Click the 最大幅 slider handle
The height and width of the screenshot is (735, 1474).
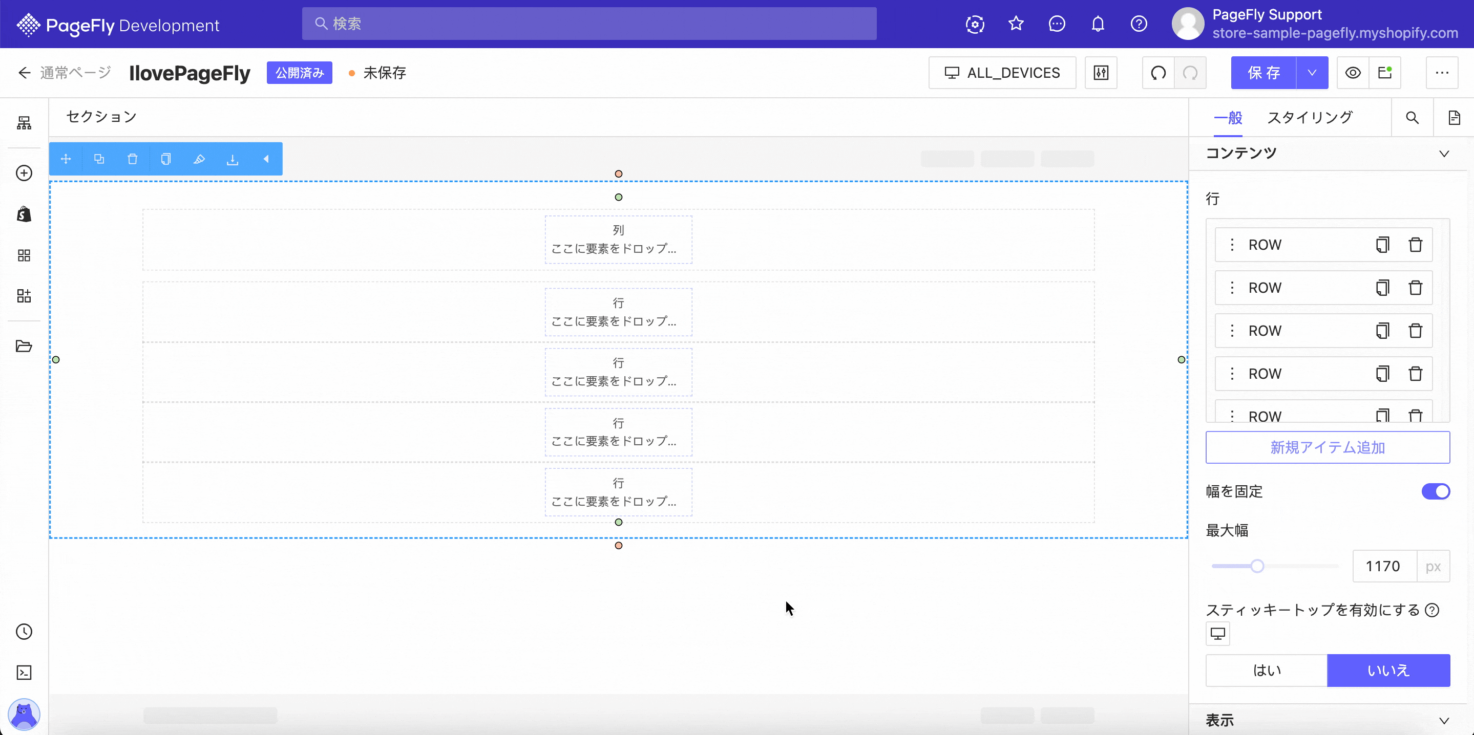(x=1256, y=566)
